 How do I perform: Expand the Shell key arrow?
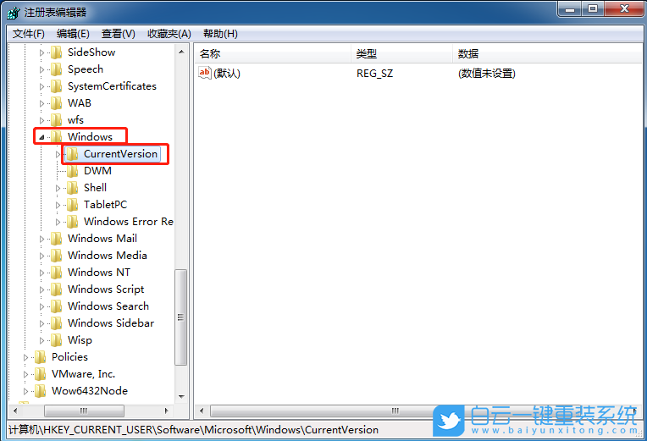point(58,188)
